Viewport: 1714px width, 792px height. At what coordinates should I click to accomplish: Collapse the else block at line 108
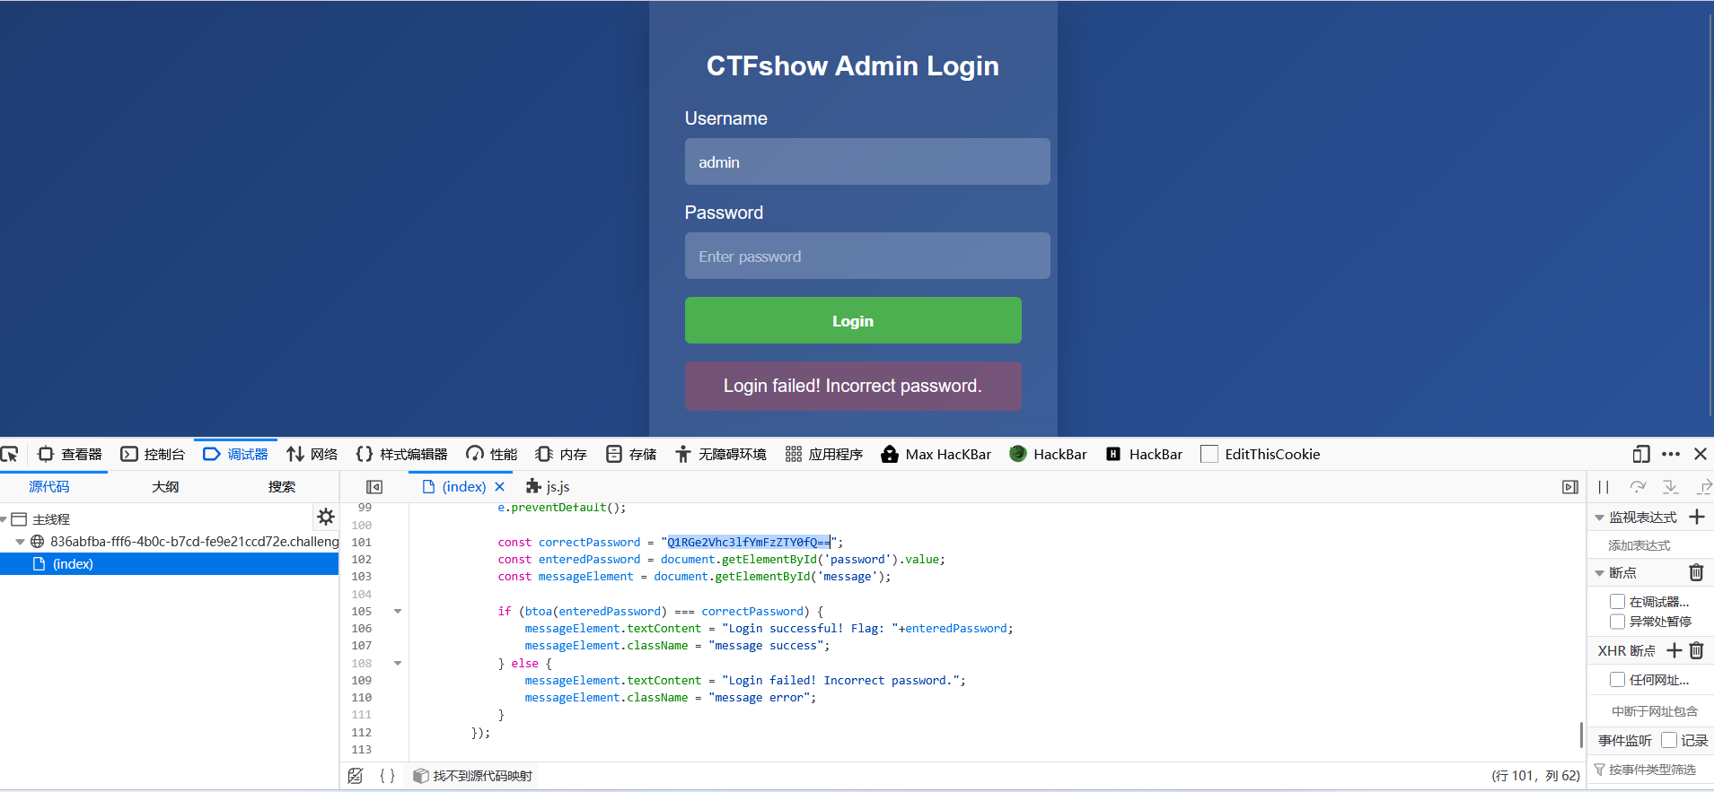397,664
